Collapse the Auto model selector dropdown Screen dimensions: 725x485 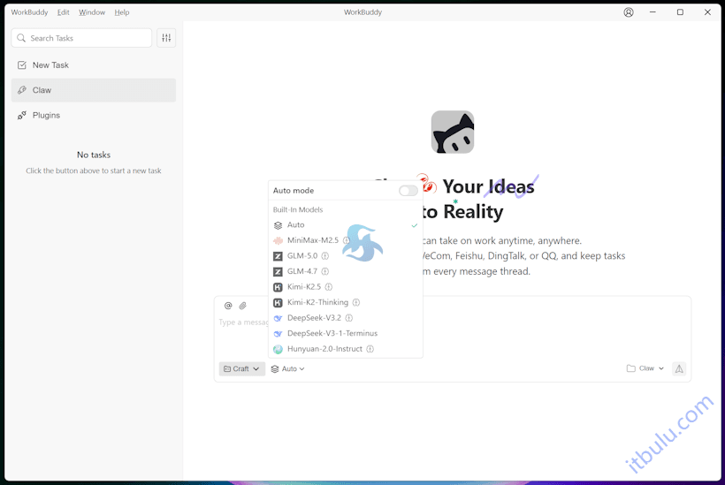[x=287, y=369]
